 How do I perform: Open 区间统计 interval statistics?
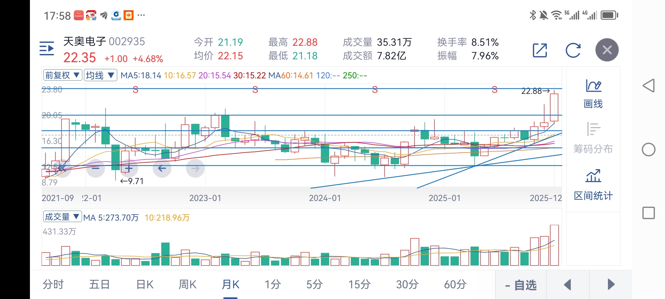(593, 185)
